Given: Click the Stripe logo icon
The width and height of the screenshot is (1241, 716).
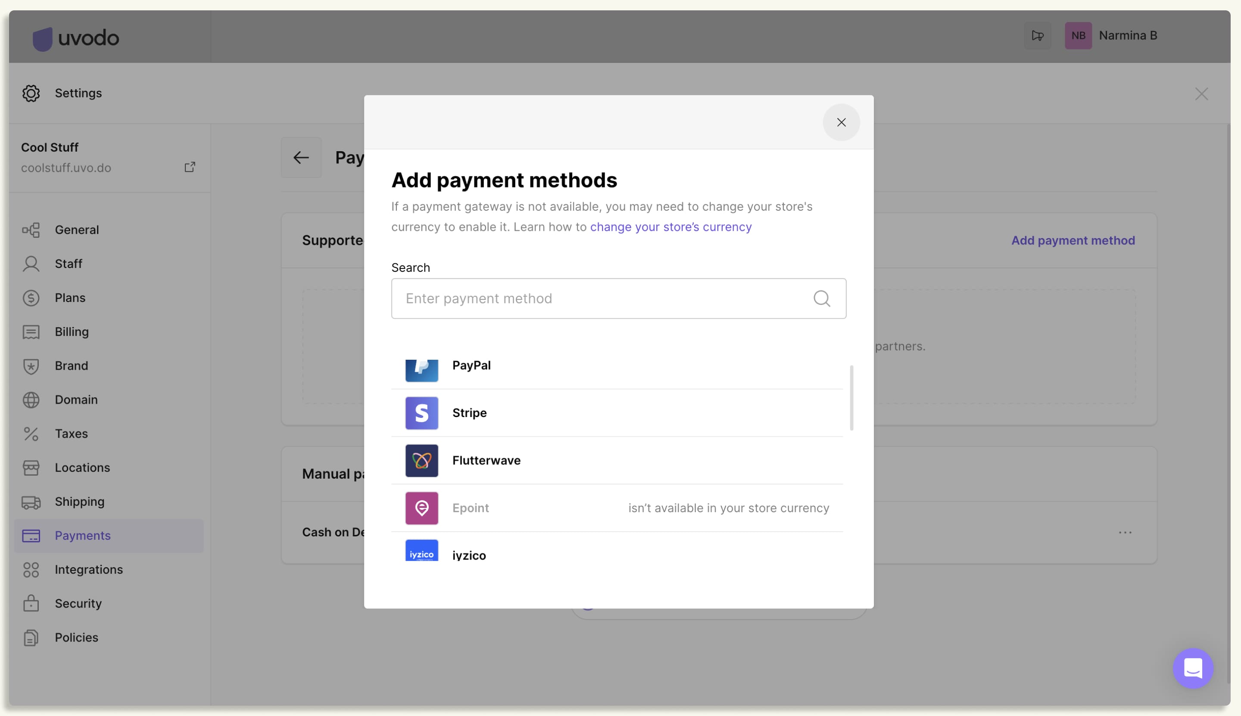Looking at the screenshot, I should (421, 413).
